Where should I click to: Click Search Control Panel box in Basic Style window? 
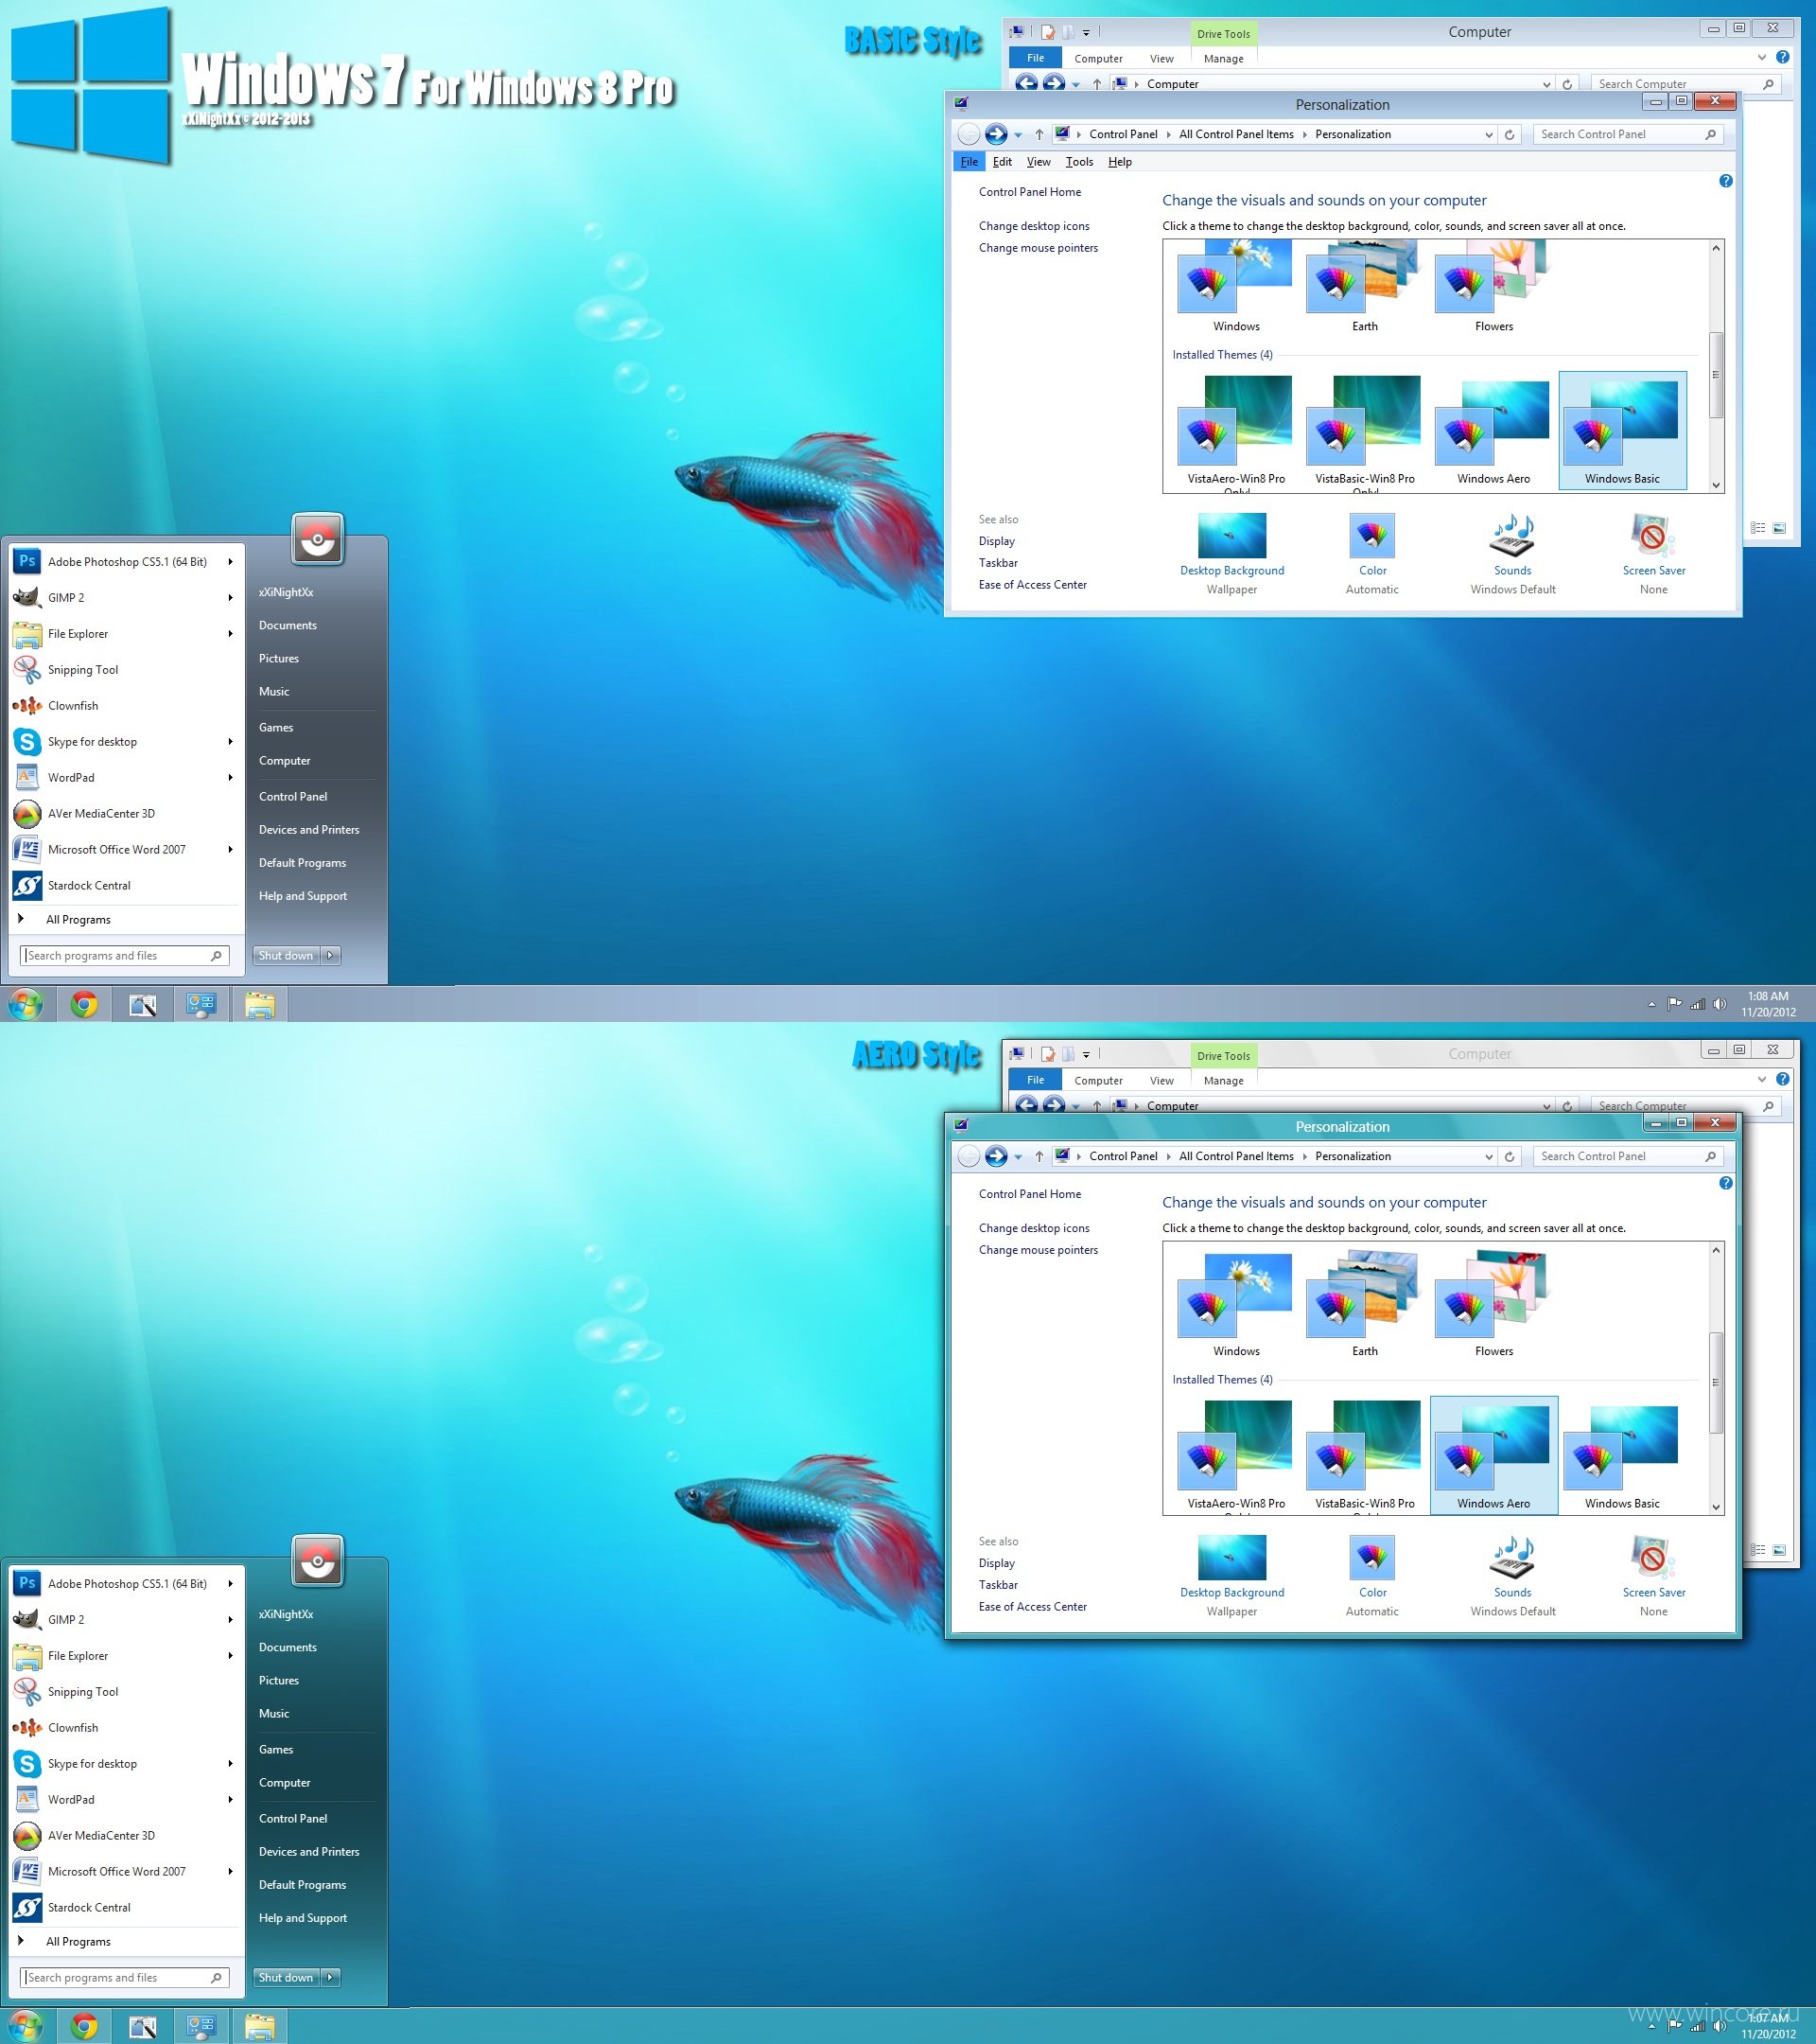coord(1628,134)
